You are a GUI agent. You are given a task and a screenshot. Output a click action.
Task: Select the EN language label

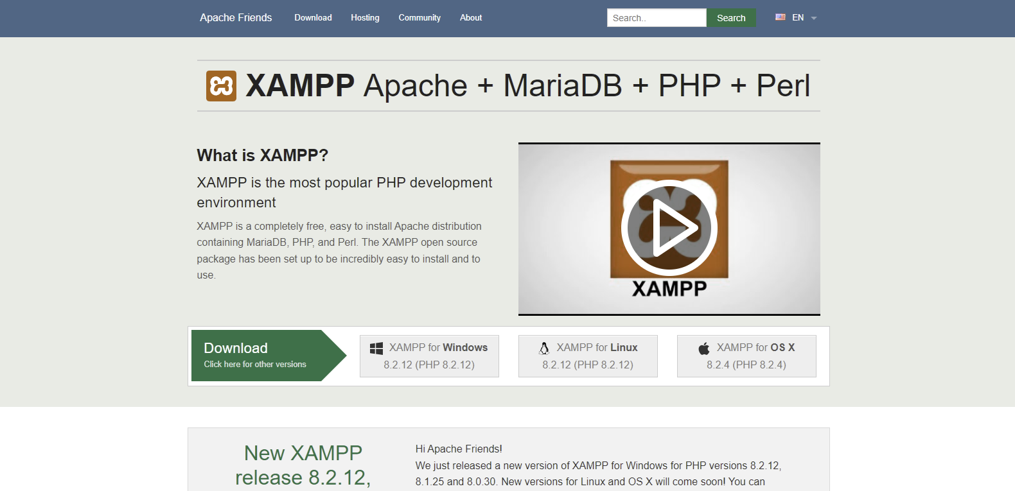(x=798, y=17)
